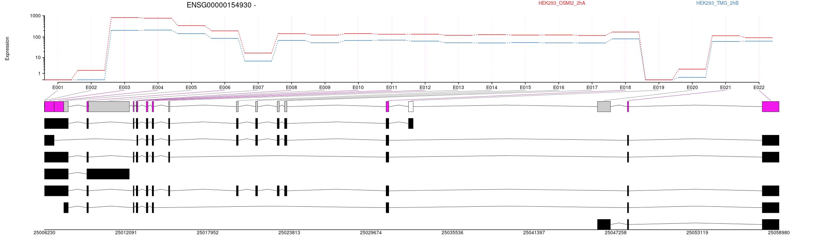816x238 pixels.
Task: Select exon label E017
Action: [592, 87]
